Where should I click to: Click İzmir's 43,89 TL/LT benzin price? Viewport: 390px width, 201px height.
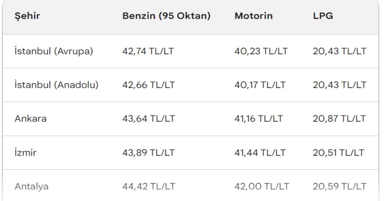pyautogui.click(x=148, y=153)
